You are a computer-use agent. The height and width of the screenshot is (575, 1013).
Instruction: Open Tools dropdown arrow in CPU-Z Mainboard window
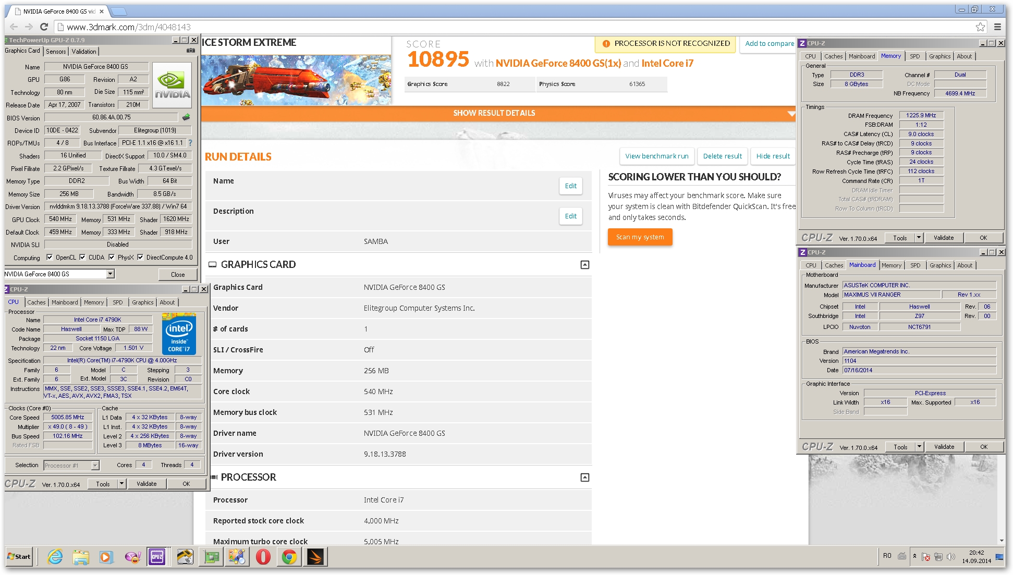(919, 447)
